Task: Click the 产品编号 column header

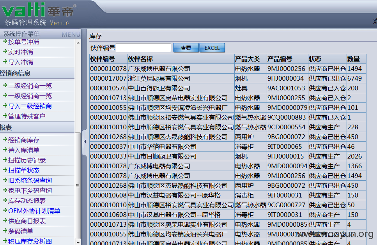Action: click(x=287, y=59)
